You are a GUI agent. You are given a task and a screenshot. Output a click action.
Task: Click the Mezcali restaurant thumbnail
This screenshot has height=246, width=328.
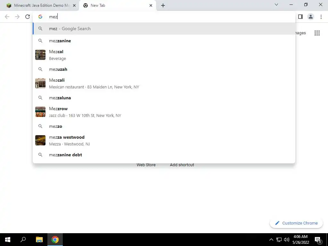coord(40,83)
